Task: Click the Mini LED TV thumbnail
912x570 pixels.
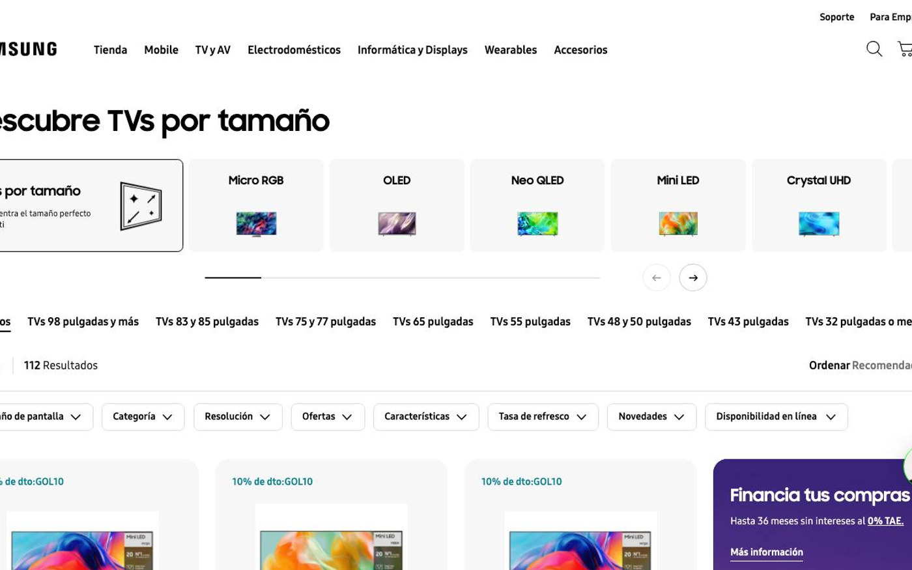Action: 678,223
